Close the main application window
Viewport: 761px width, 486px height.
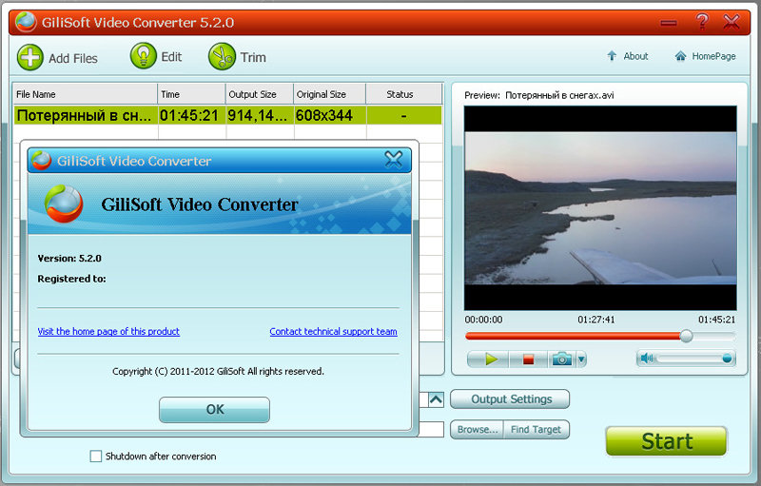[732, 22]
